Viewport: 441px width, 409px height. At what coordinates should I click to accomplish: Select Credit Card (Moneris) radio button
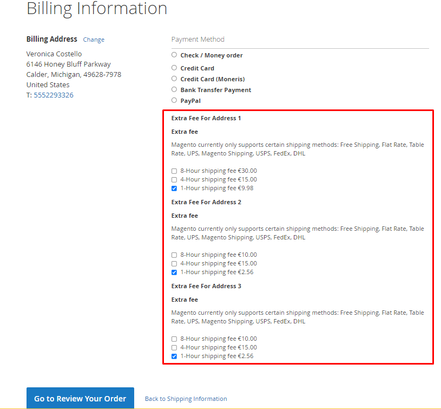174,79
